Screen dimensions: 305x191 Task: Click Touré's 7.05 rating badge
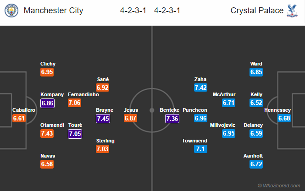tap(75, 134)
